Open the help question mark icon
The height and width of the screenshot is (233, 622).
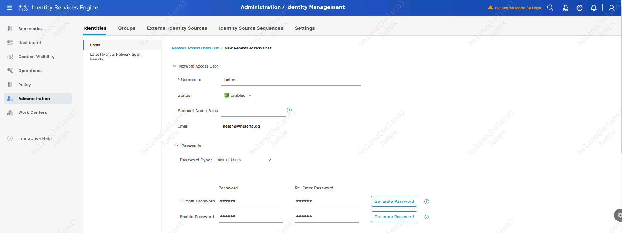579,8
